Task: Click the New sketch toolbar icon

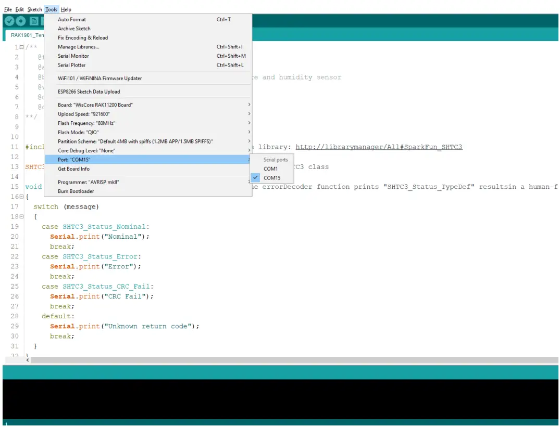Action: 34,21
